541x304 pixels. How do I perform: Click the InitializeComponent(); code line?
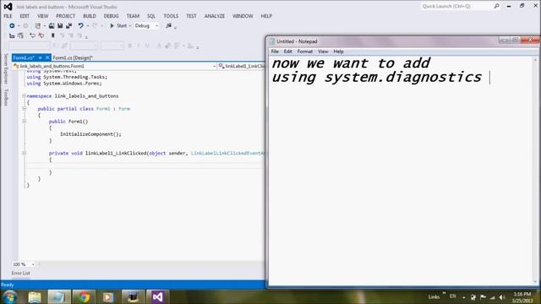(x=90, y=134)
